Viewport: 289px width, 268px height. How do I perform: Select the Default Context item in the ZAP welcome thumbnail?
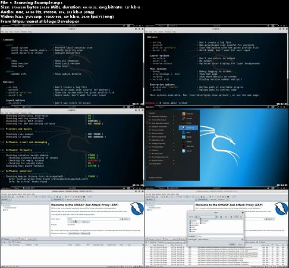pyautogui.click(x=11, y=208)
